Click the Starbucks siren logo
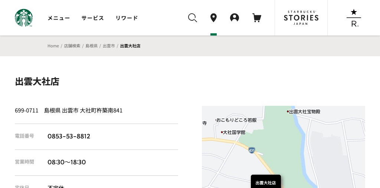This screenshot has height=188, width=380. click(23, 18)
